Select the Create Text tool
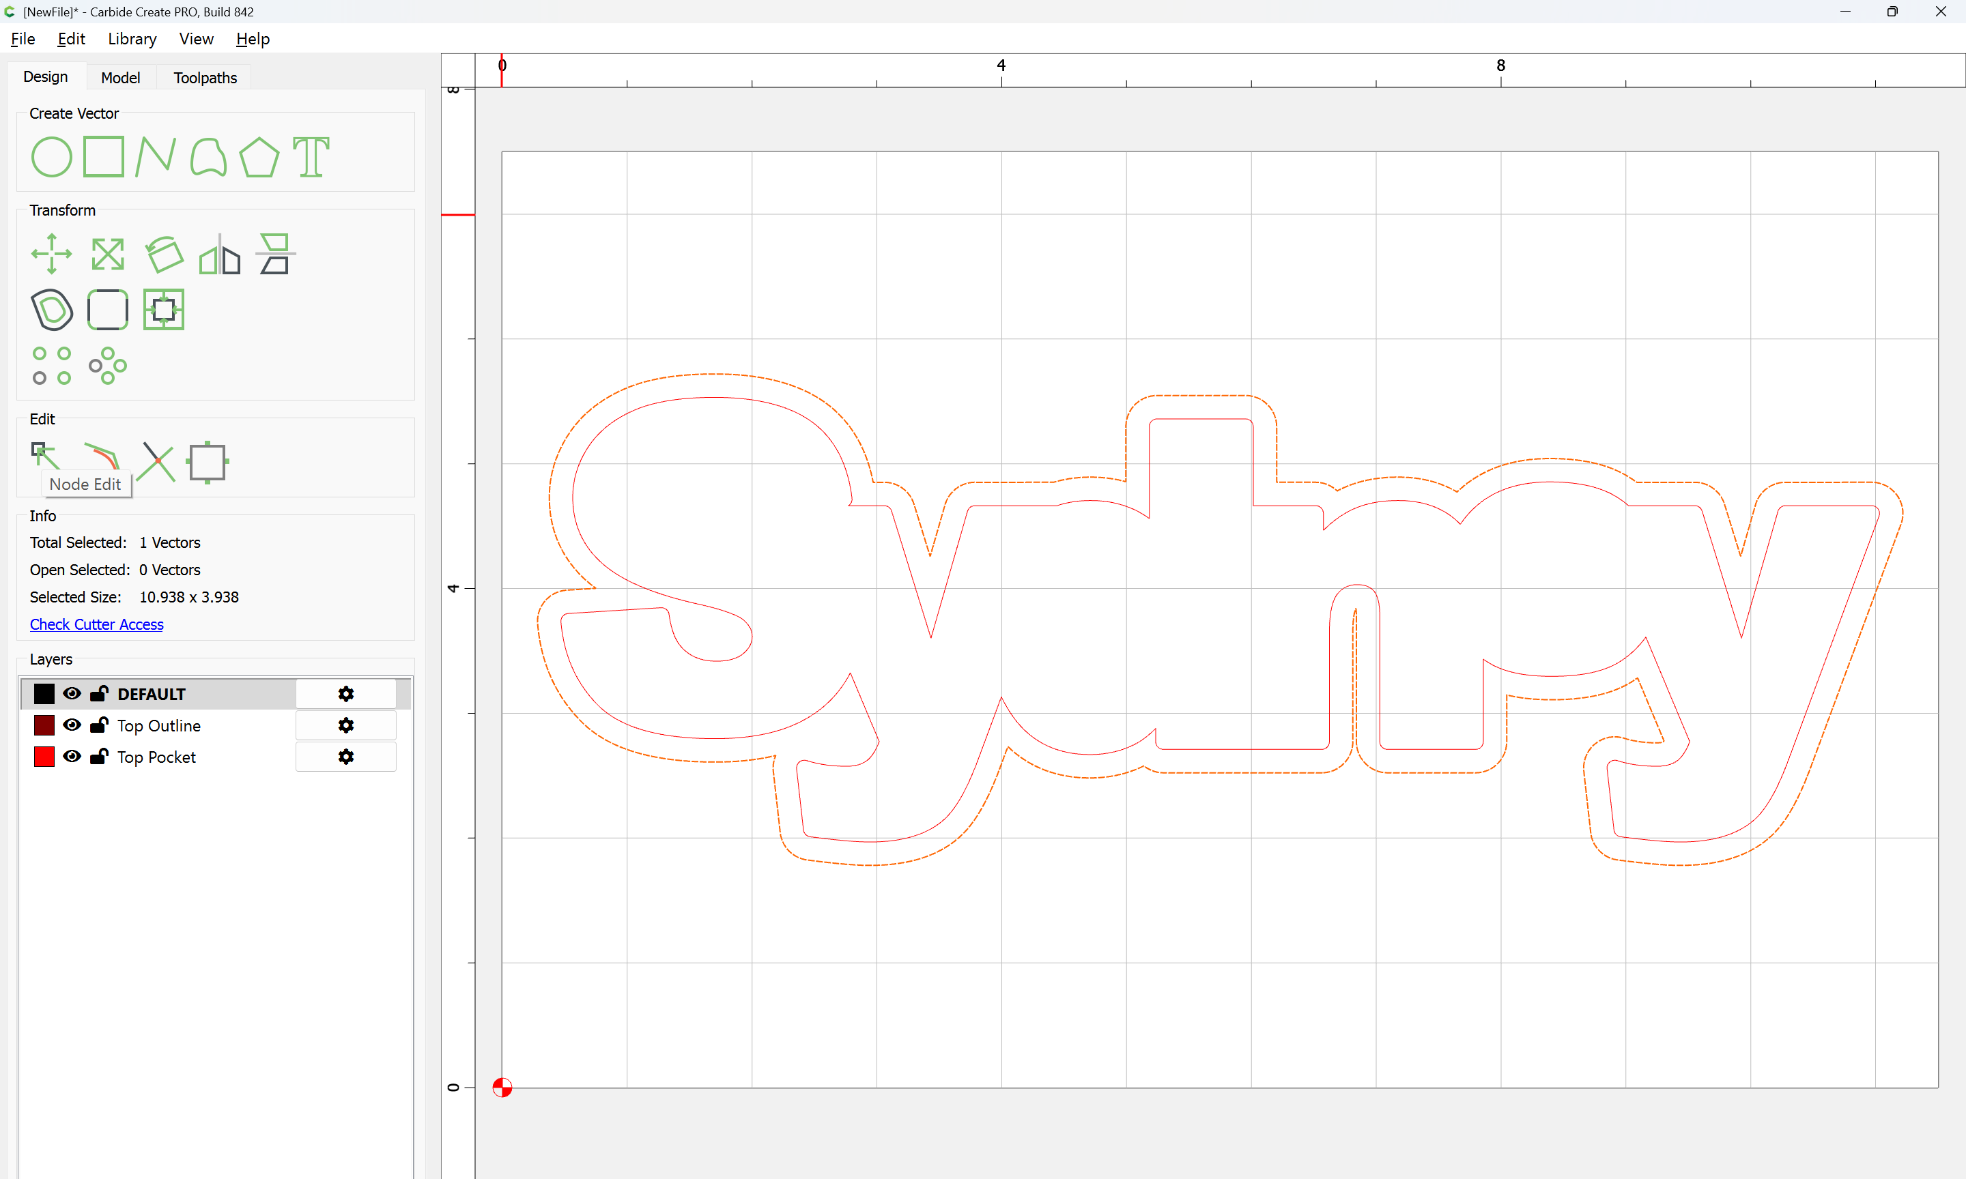The width and height of the screenshot is (1966, 1179). [311, 156]
